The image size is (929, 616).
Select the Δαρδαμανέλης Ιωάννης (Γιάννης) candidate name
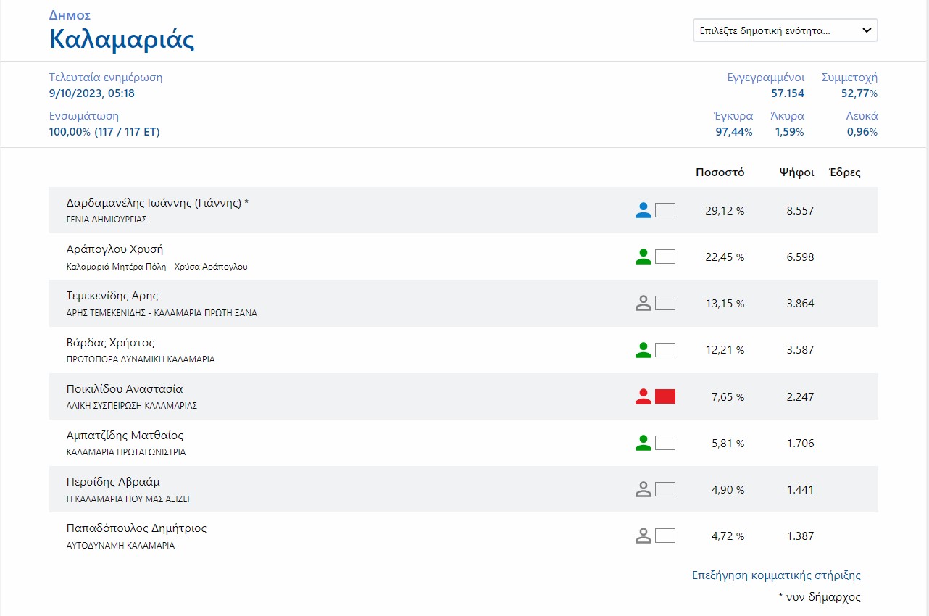point(157,203)
